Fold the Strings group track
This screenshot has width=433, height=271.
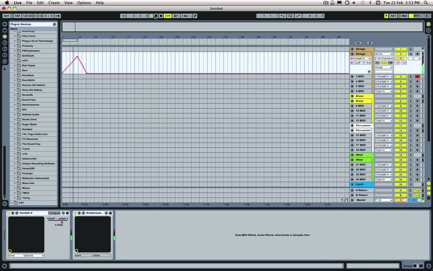(352, 49)
